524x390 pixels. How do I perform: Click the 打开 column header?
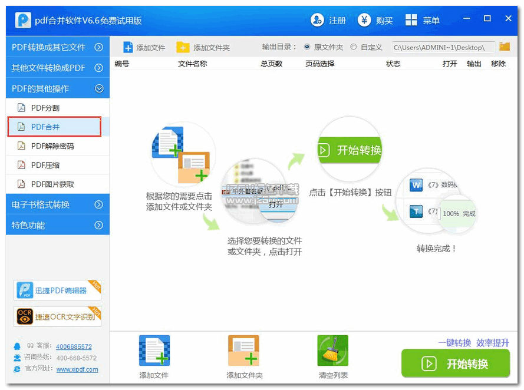[x=450, y=64]
